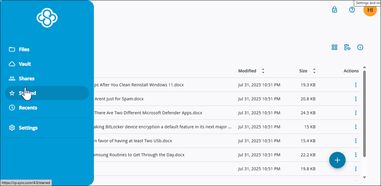Open actions menu for the 24.5 KB file
The width and height of the screenshot is (381, 186).
tap(356, 113)
